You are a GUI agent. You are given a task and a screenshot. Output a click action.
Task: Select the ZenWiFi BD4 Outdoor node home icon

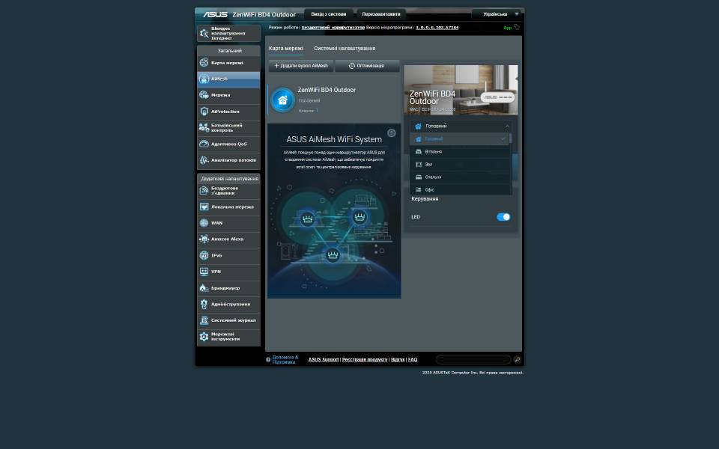click(282, 100)
